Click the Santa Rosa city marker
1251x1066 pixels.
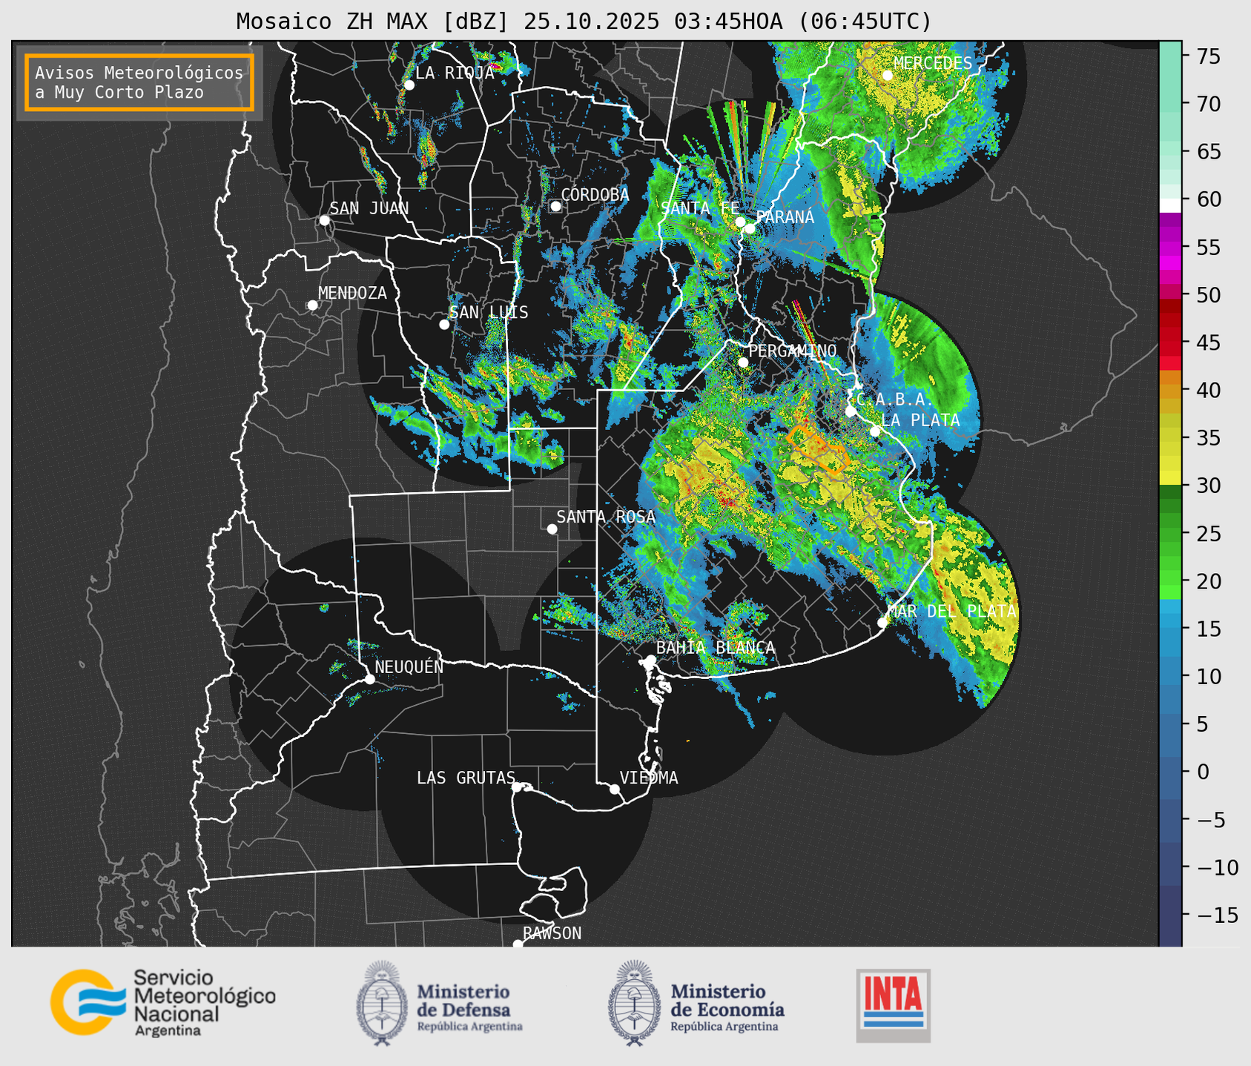click(552, 529)
